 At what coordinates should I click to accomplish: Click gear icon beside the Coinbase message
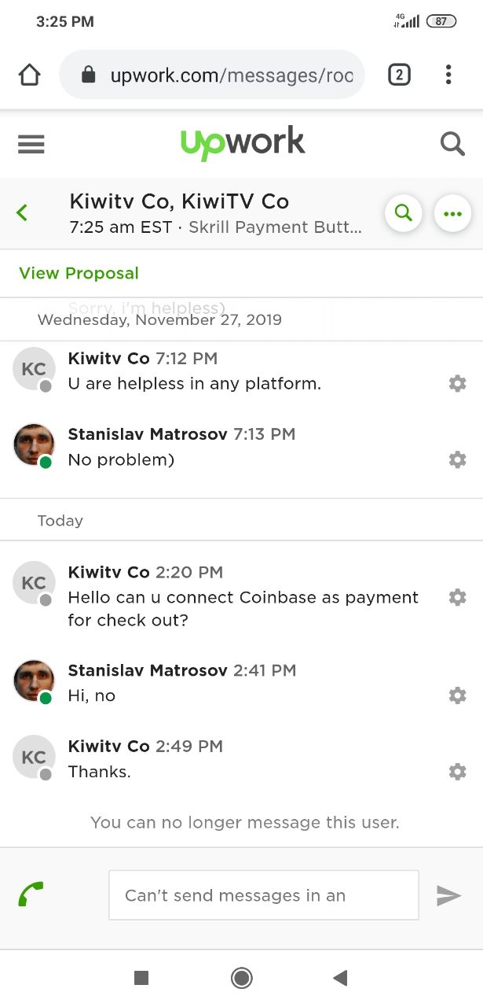457,597
